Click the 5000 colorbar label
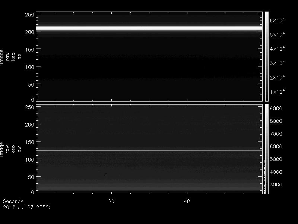 pos(276,159)
